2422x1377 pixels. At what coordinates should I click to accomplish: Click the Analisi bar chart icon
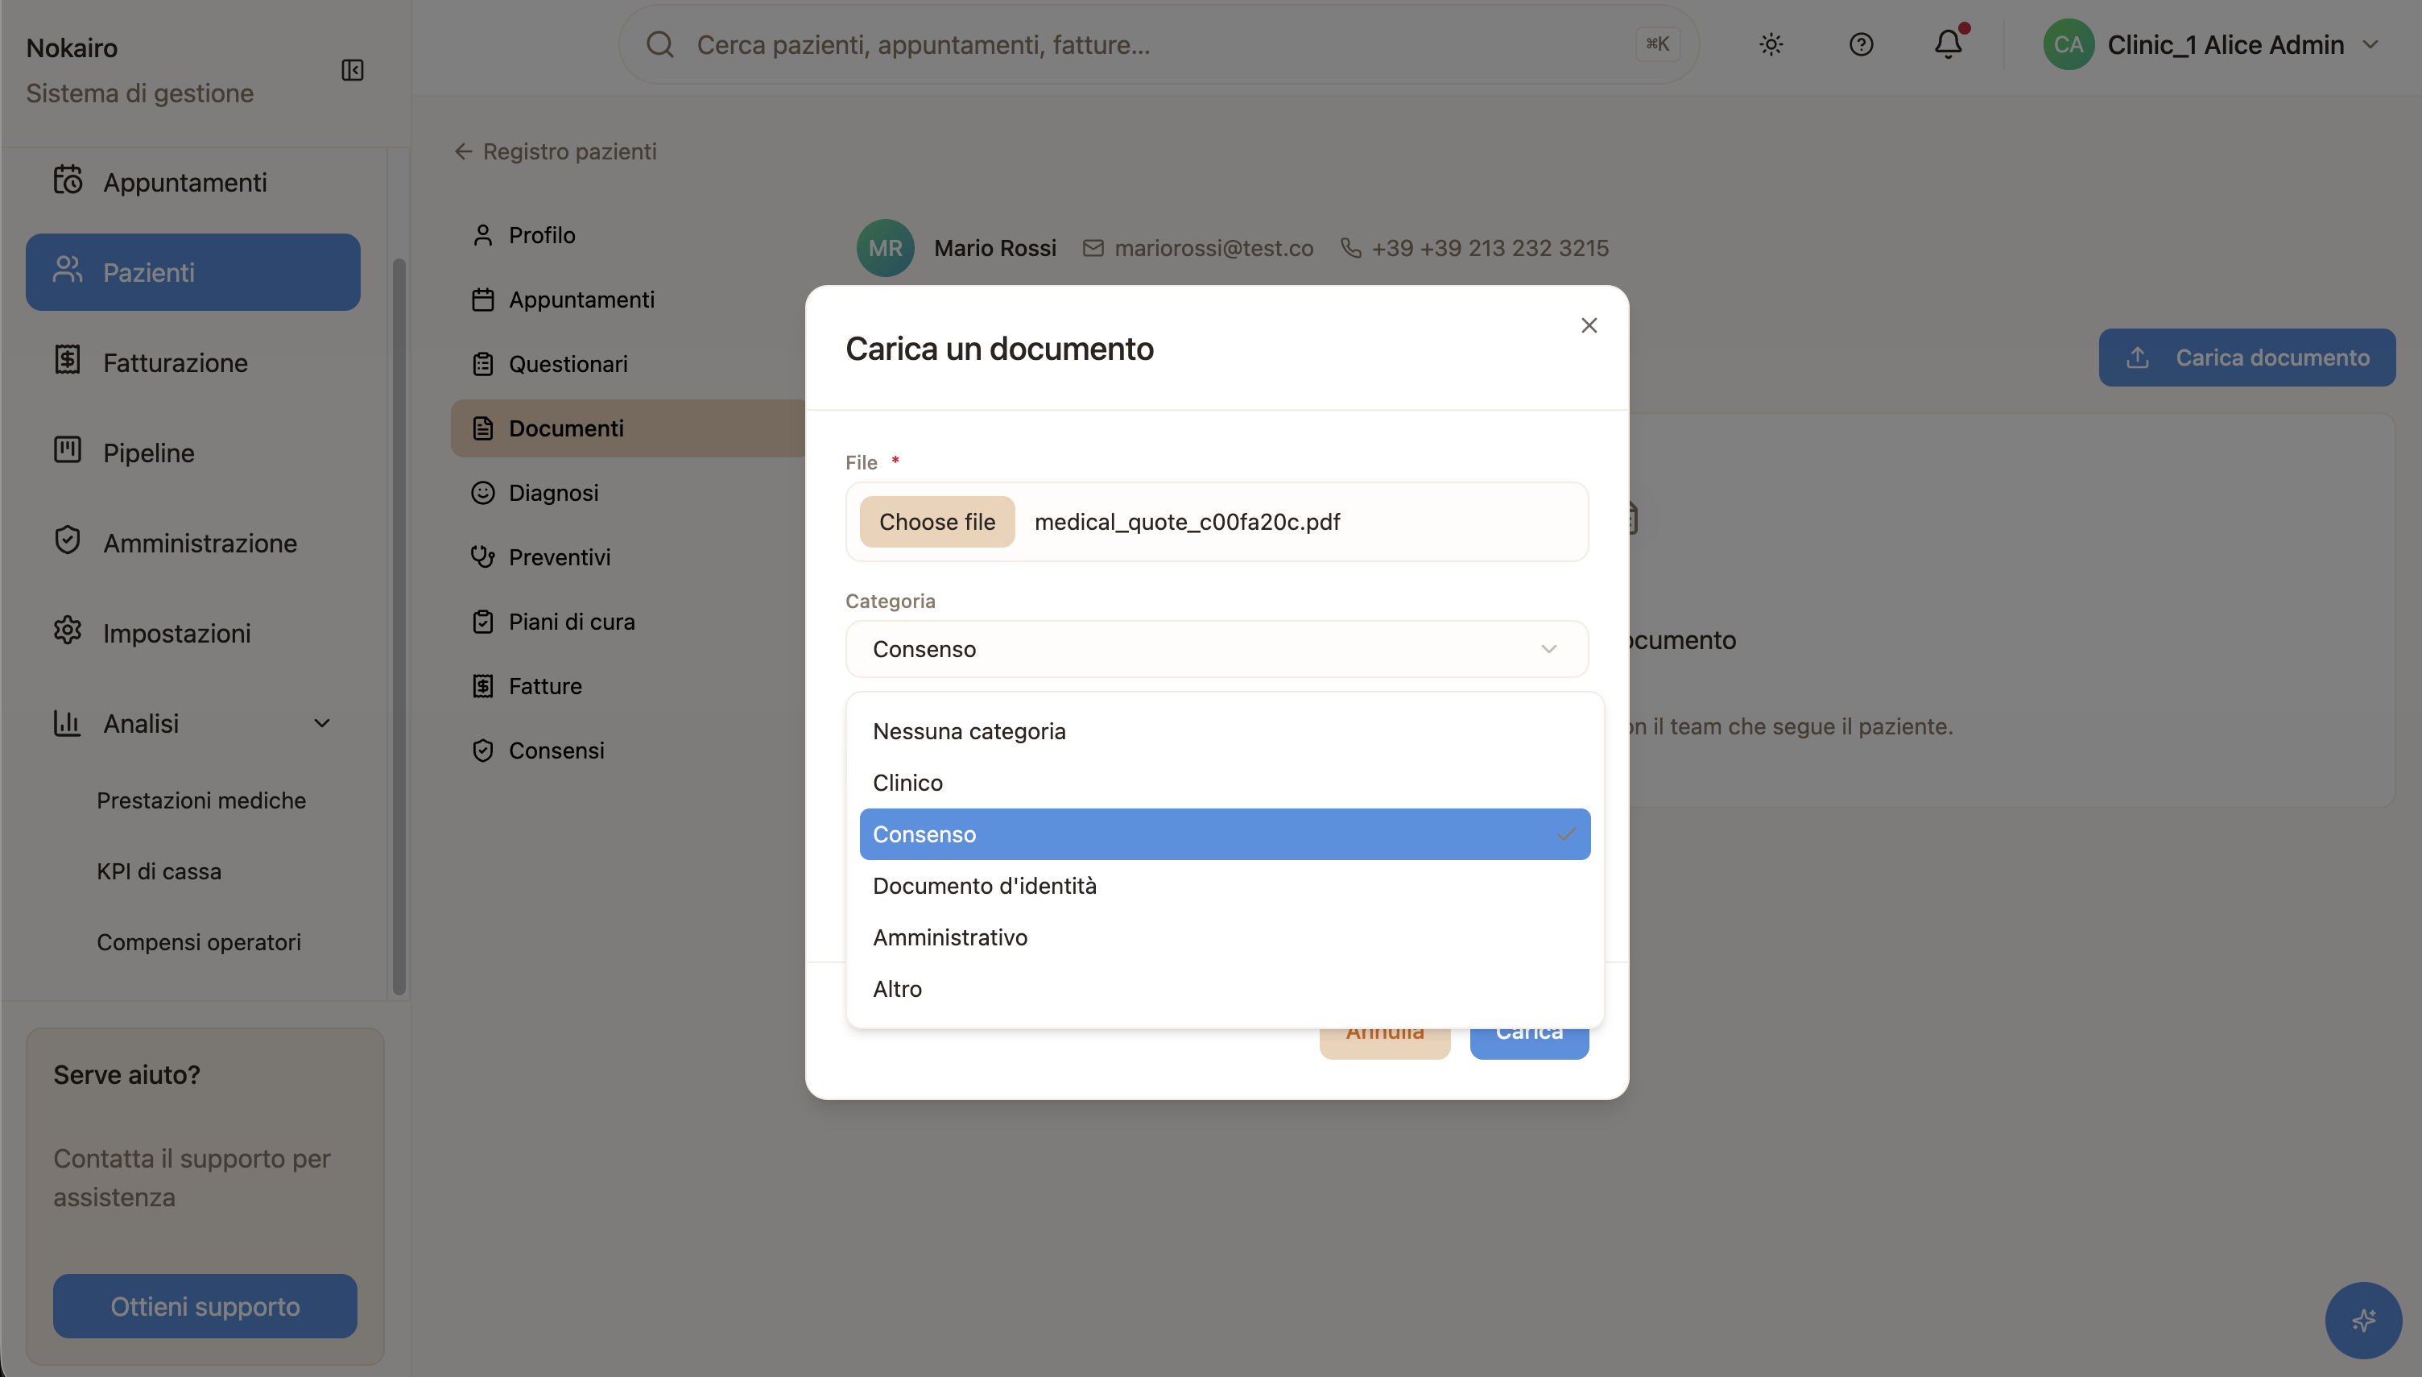pos(68,722)
